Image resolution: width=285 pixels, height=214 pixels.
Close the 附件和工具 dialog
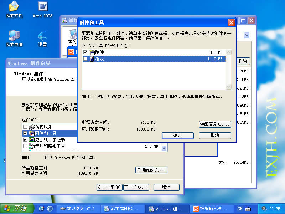pos(231,23)
